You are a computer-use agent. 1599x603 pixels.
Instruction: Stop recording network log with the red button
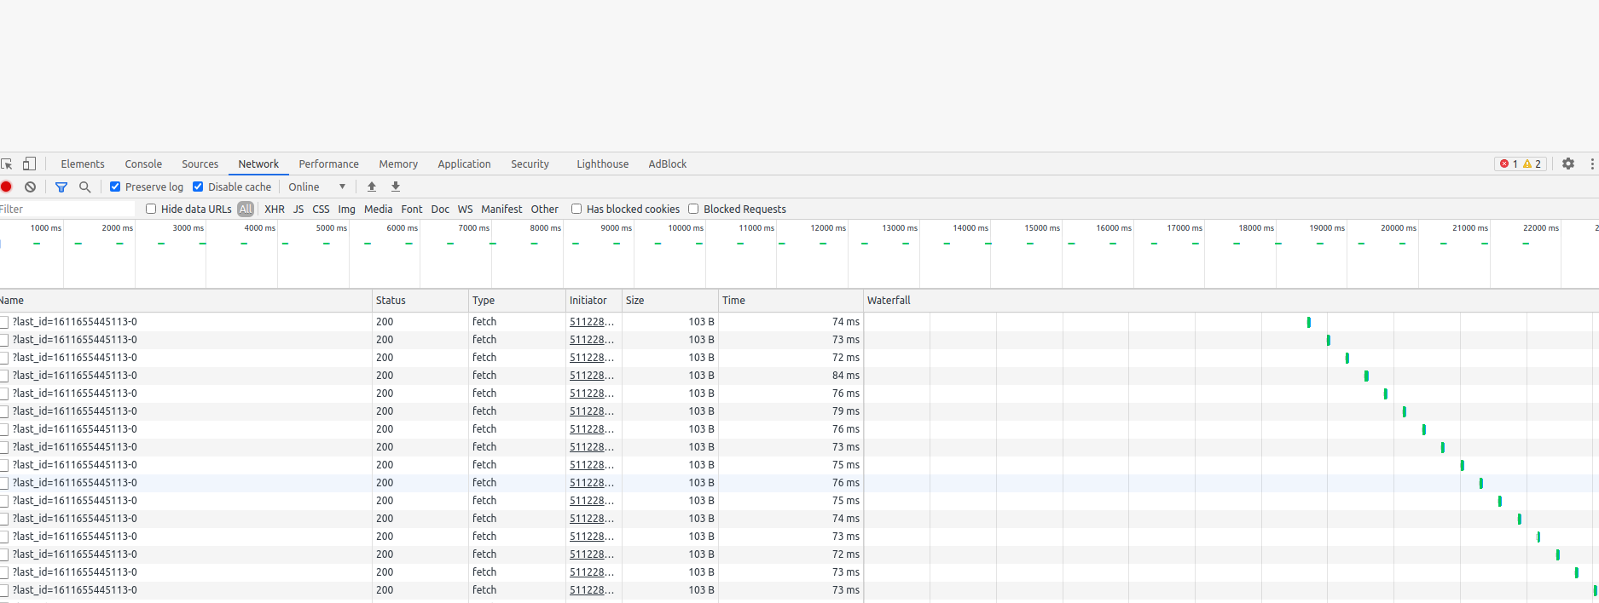pyautogui.click(x=6, y=187)
